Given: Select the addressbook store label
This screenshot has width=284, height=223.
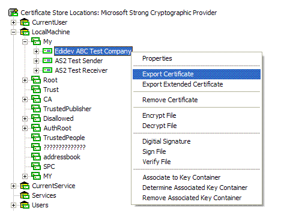Looking at the screenshot, I should [62, 157].
